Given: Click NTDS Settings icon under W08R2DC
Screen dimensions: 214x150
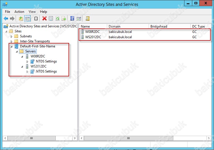Looking at the screenshot, I should 33,61.
